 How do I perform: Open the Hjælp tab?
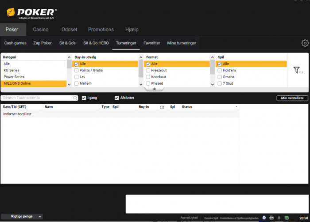pyautogui.click(x=132, y=30)
